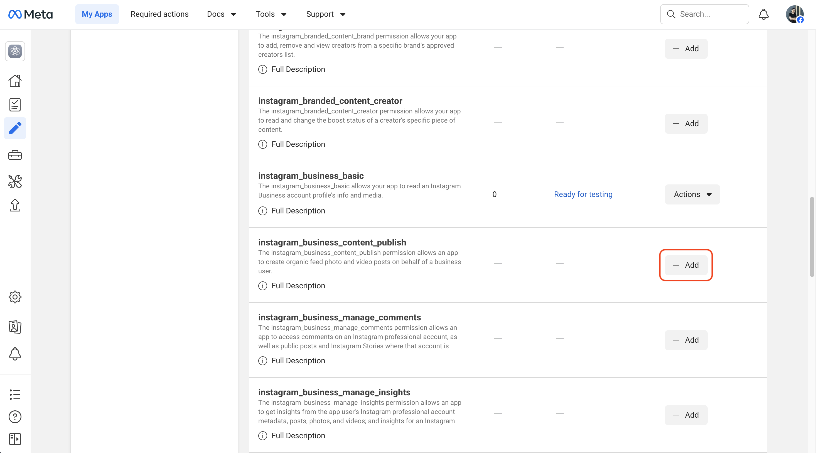Open app settings gear icon

click(15, 297)
